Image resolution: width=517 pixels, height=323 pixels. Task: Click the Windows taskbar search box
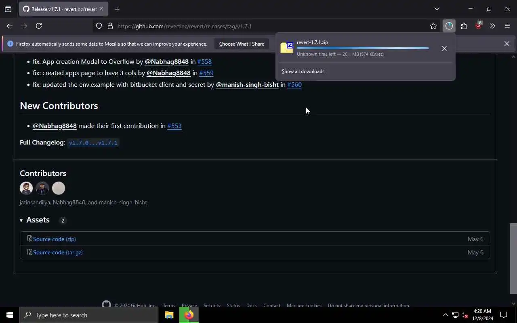click(x=89, y=315)
